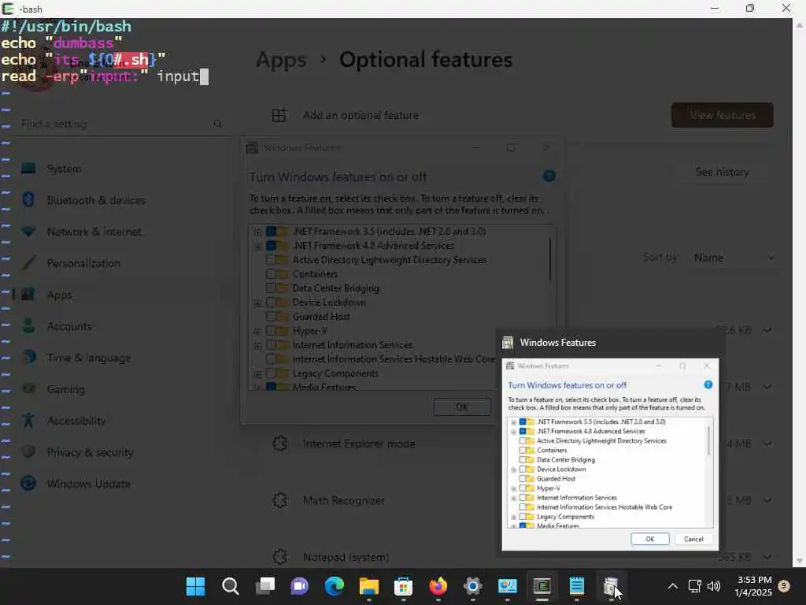This screenshot has height=605, width=806.
Task: Enable the Containers checkbox
Action: [271, 274]
